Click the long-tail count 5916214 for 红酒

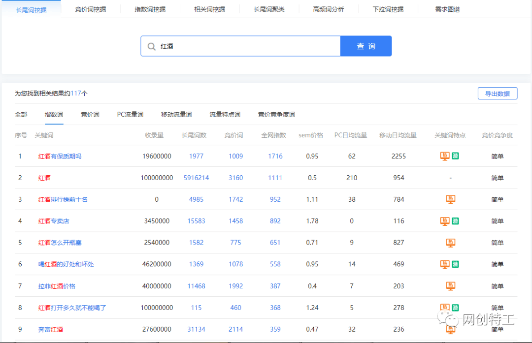click(x=196, y=178)
